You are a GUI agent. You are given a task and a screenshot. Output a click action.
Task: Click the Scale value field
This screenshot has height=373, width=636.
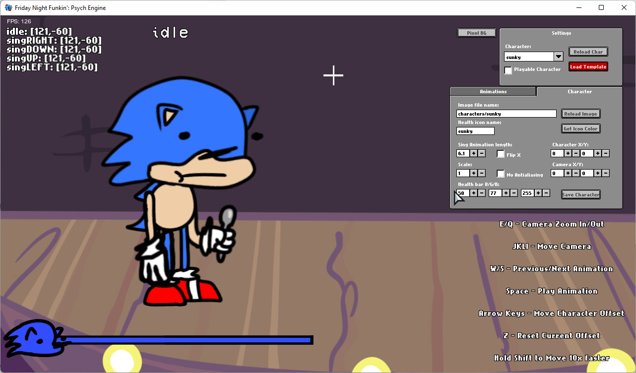pos(463,173)
